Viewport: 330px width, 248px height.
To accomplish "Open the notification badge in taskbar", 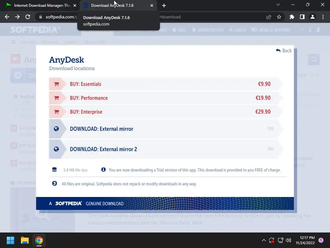I will click(x=321, y=240).
